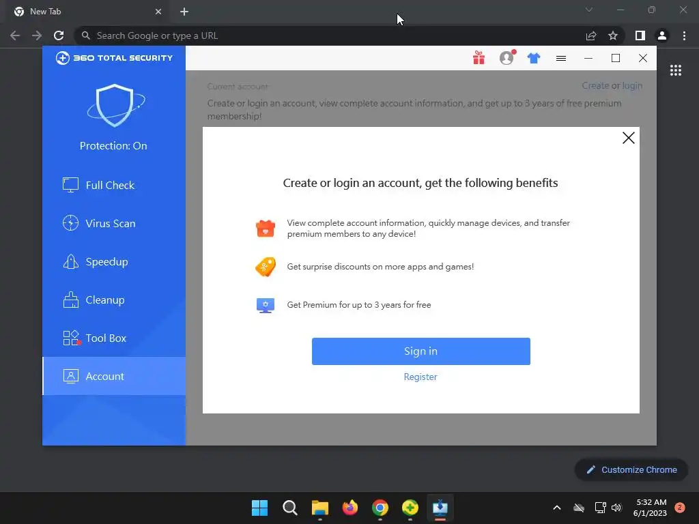Click the discount tag benefit icon
The height and width of the screenshot is (524, 699).
coord(266,267)
